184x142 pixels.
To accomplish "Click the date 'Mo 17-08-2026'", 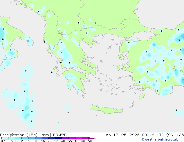I will [x=123, y=135].
